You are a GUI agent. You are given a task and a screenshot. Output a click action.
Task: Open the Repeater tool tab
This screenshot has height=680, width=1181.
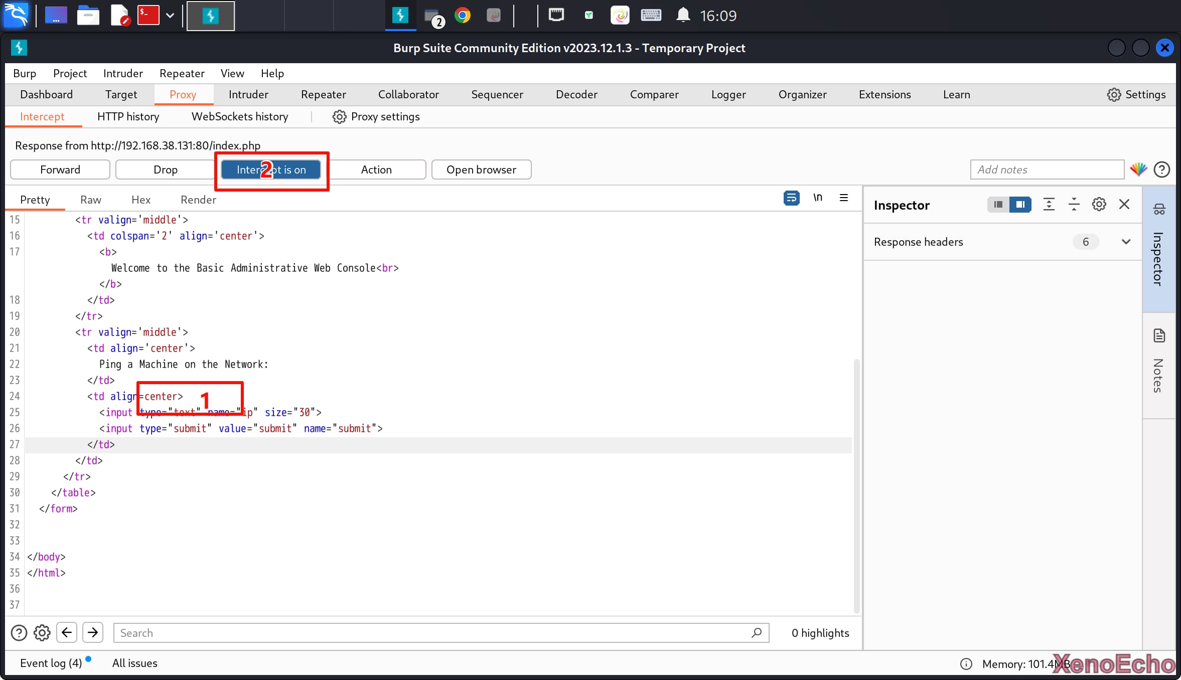point(323,94)
